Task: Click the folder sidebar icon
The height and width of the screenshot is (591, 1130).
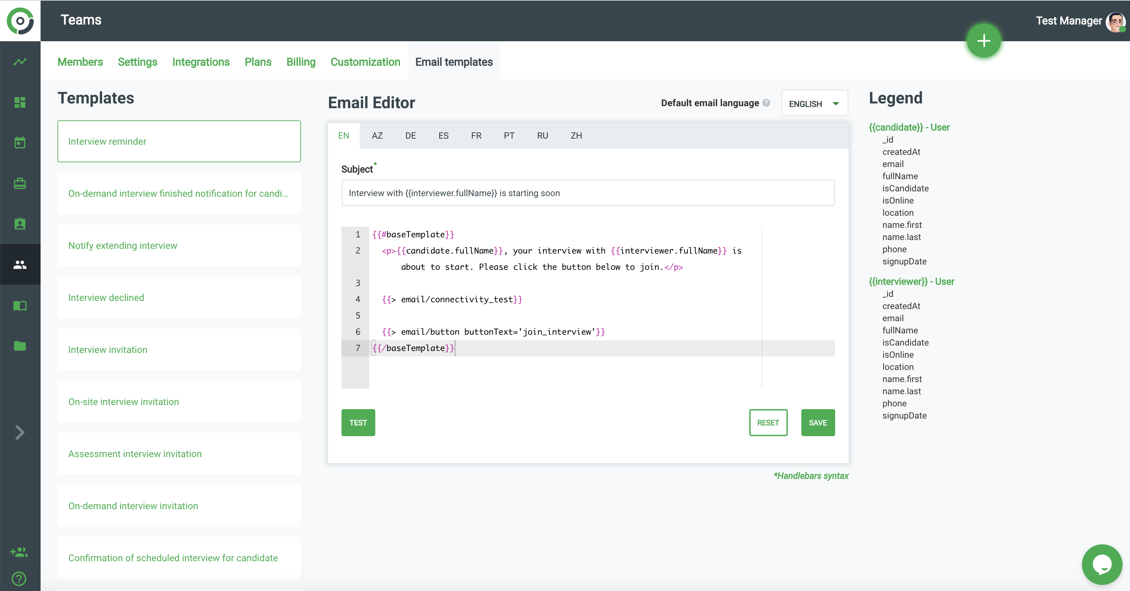Action: (x=20, y=346)
